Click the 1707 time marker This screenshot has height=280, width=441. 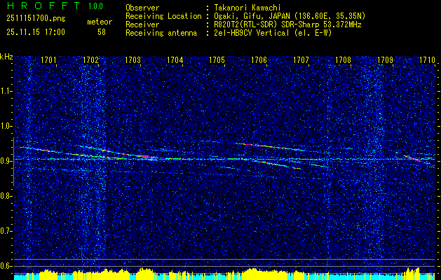(x=301, y=59)
